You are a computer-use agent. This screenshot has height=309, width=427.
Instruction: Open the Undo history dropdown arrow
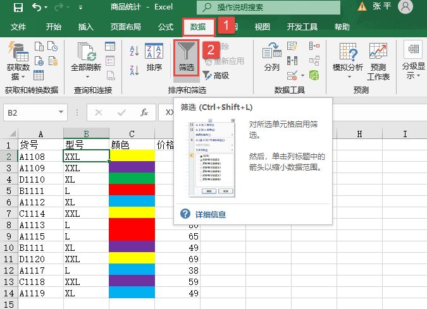46,8
